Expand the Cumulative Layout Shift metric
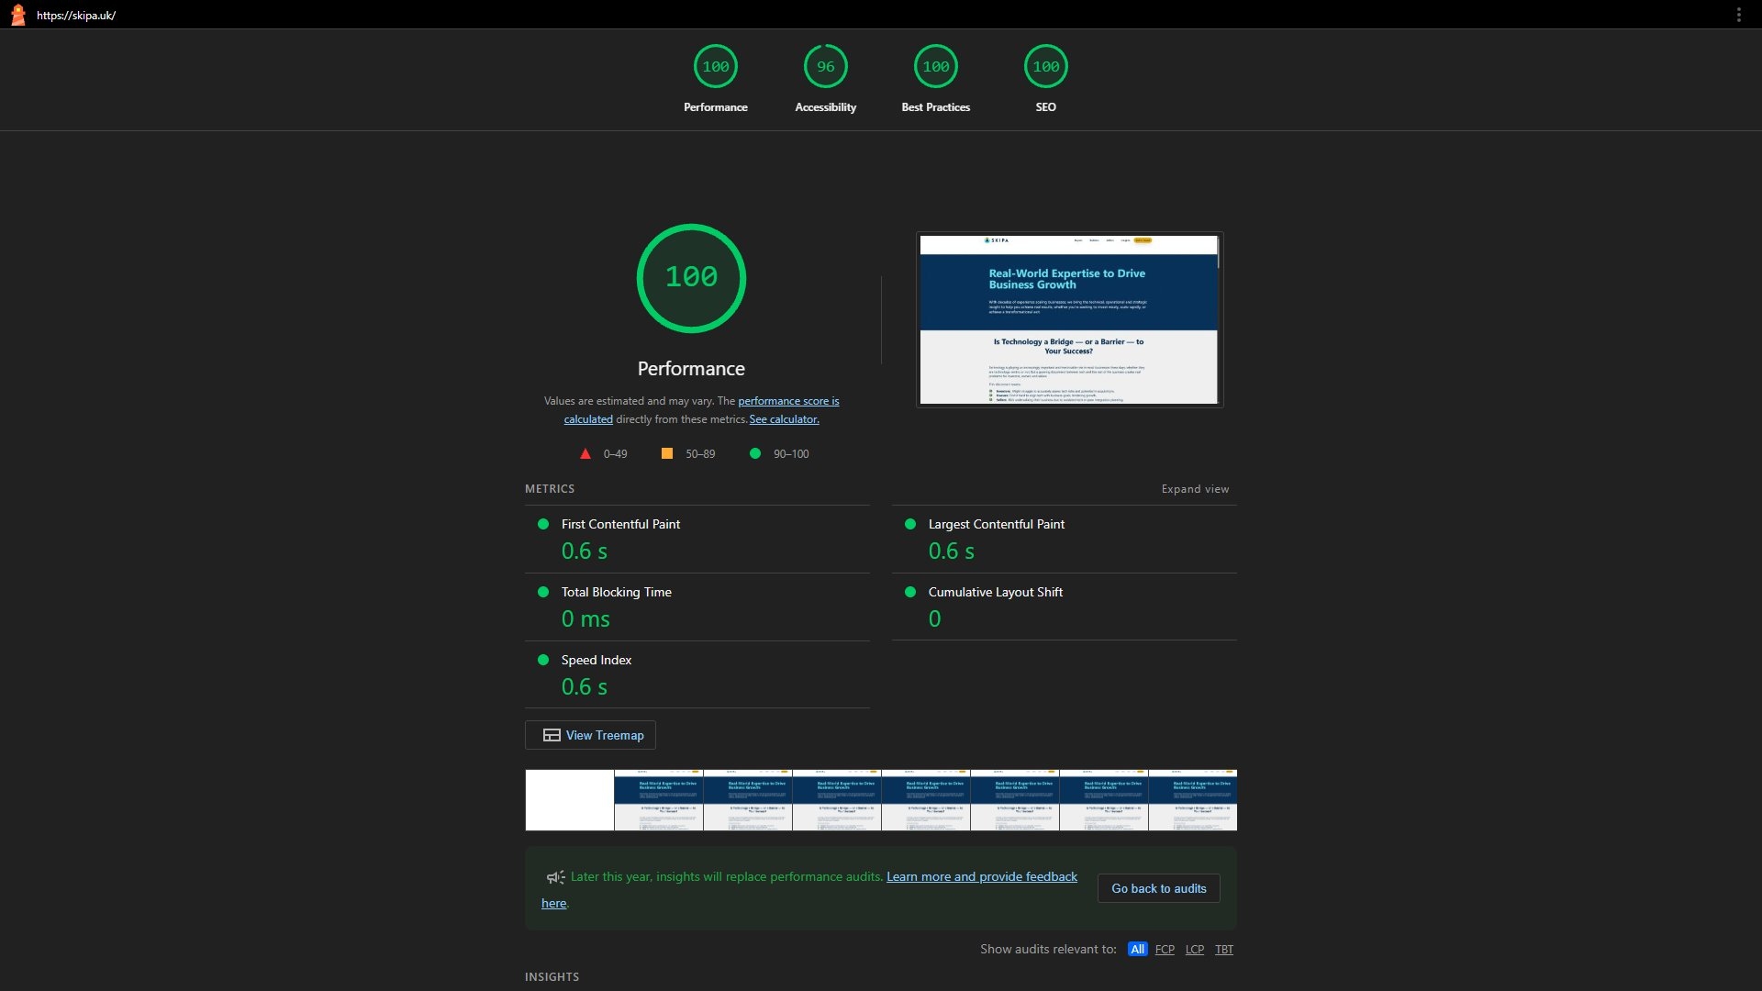Screen dimensions: 1762x991 click(x=1065, y=607)
